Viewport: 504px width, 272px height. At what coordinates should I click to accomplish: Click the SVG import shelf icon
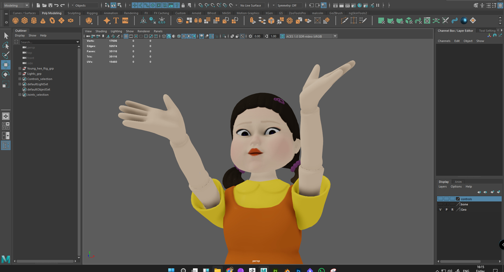tap(125, 20)
